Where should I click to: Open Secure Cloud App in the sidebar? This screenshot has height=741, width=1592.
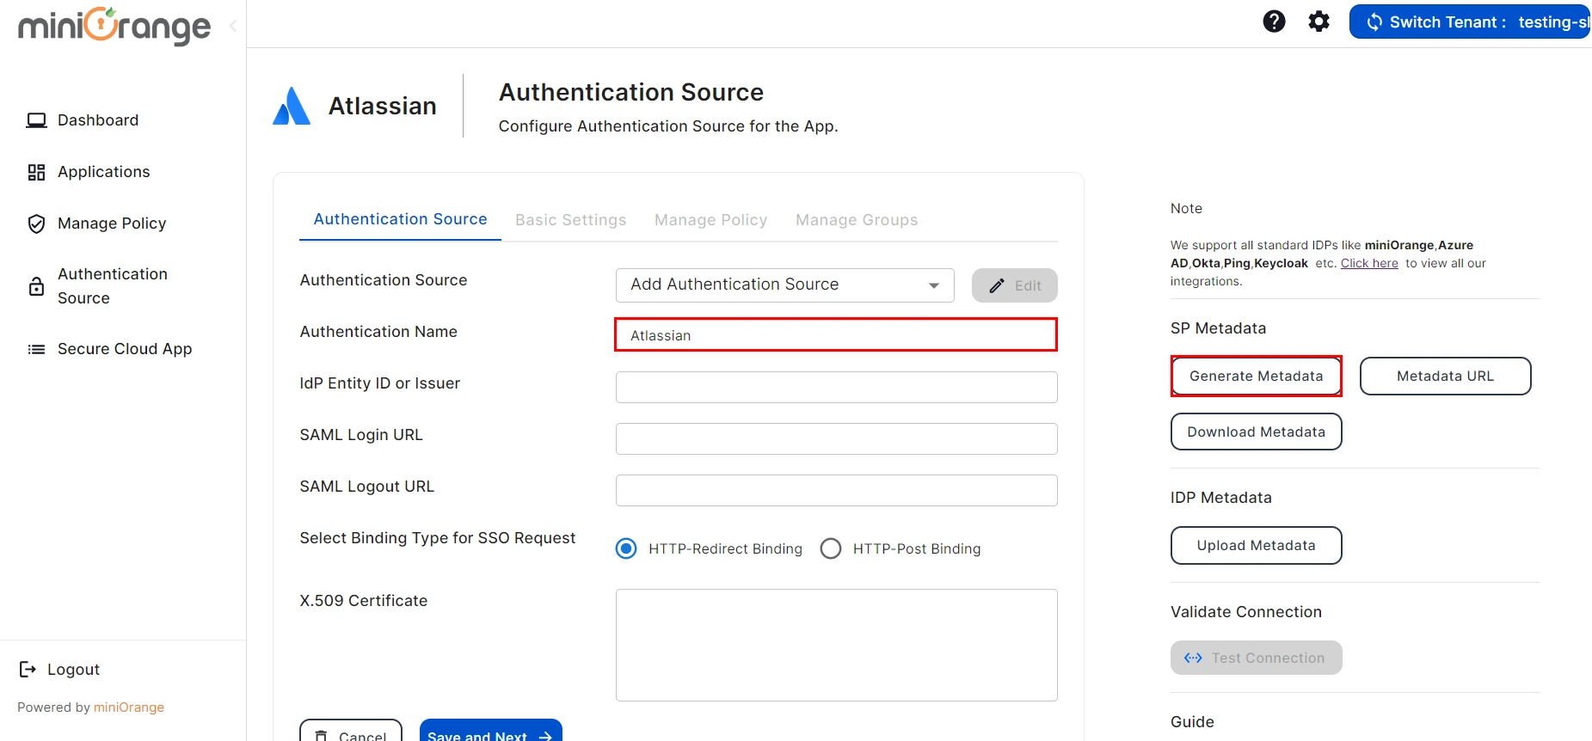click(125, 349)
